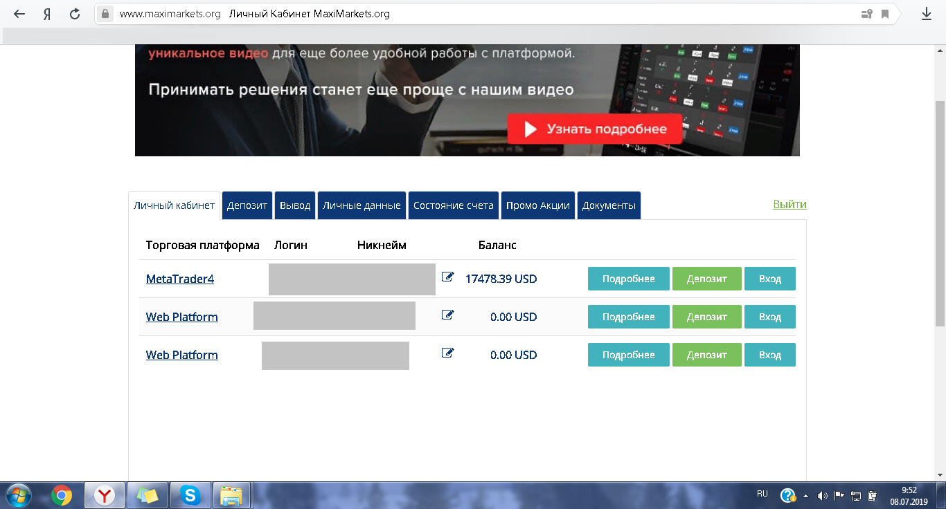Click the page vertical scrollbar
Viewport: 946px width, 509px height.
click(940, 213)
